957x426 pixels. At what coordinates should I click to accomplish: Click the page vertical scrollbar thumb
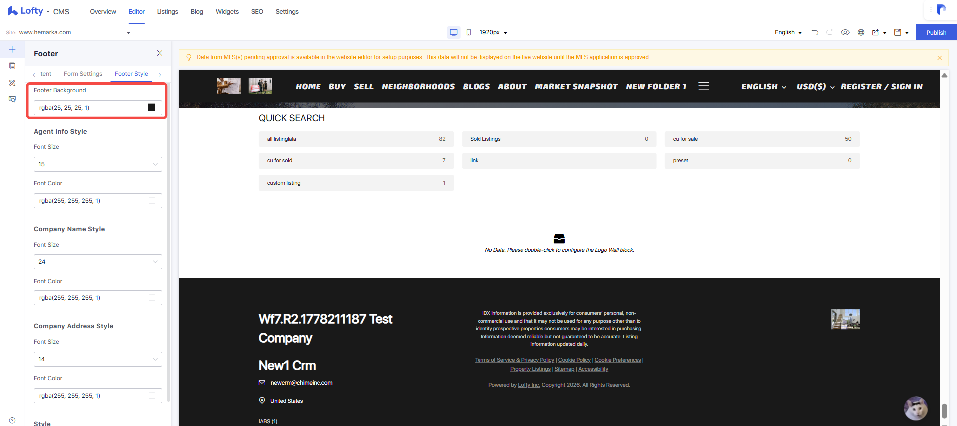click(944, 411)
